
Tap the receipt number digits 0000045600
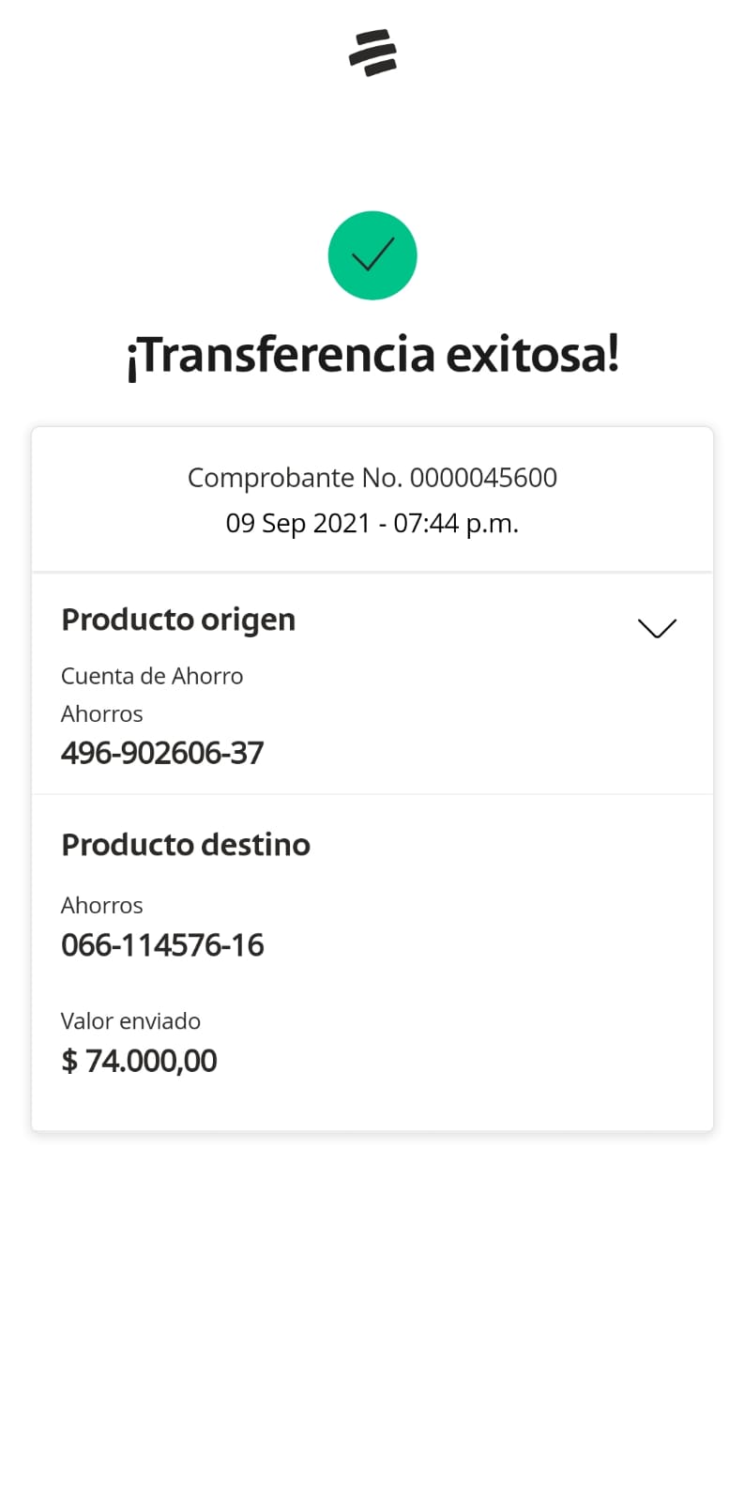(x=483, y=478)
